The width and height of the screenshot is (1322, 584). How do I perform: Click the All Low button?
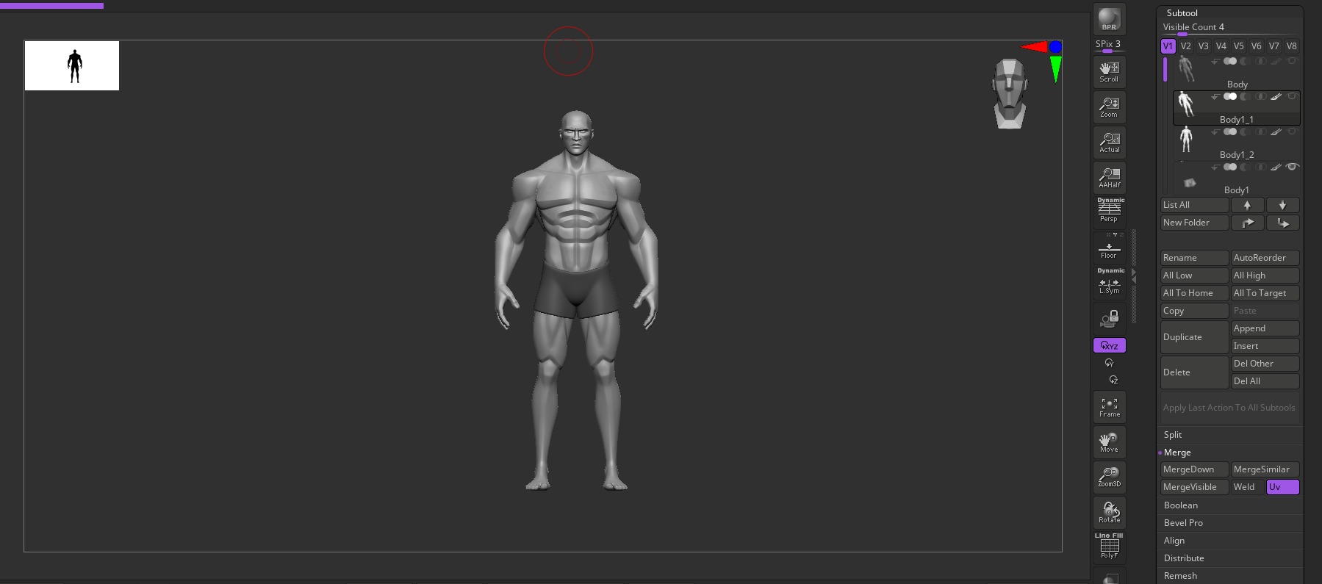pos(1194,275)
